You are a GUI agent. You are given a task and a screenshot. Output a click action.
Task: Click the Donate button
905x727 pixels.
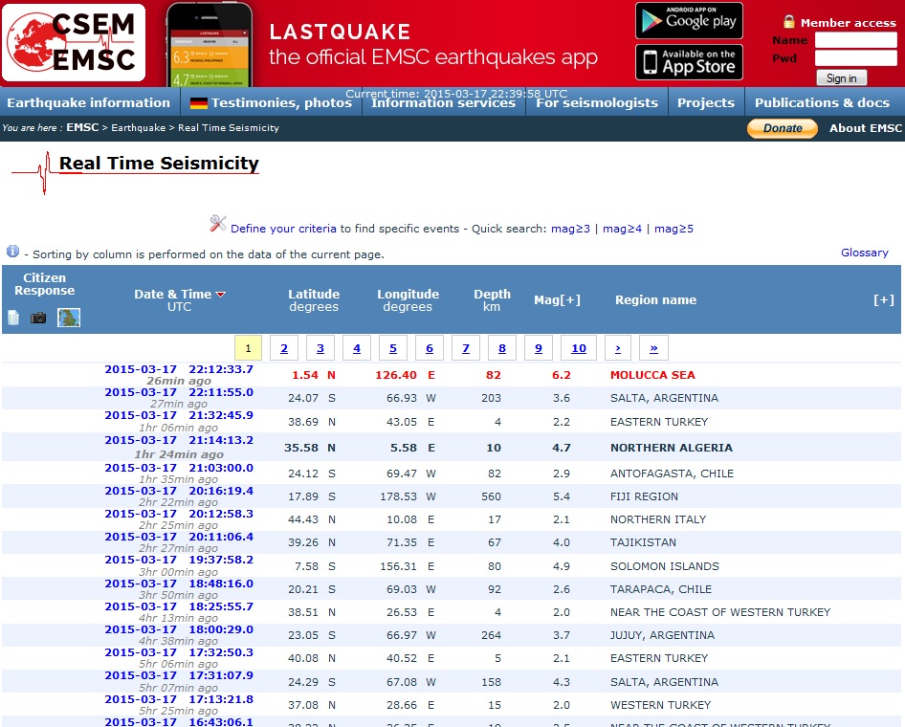click(x=782, y=128)
